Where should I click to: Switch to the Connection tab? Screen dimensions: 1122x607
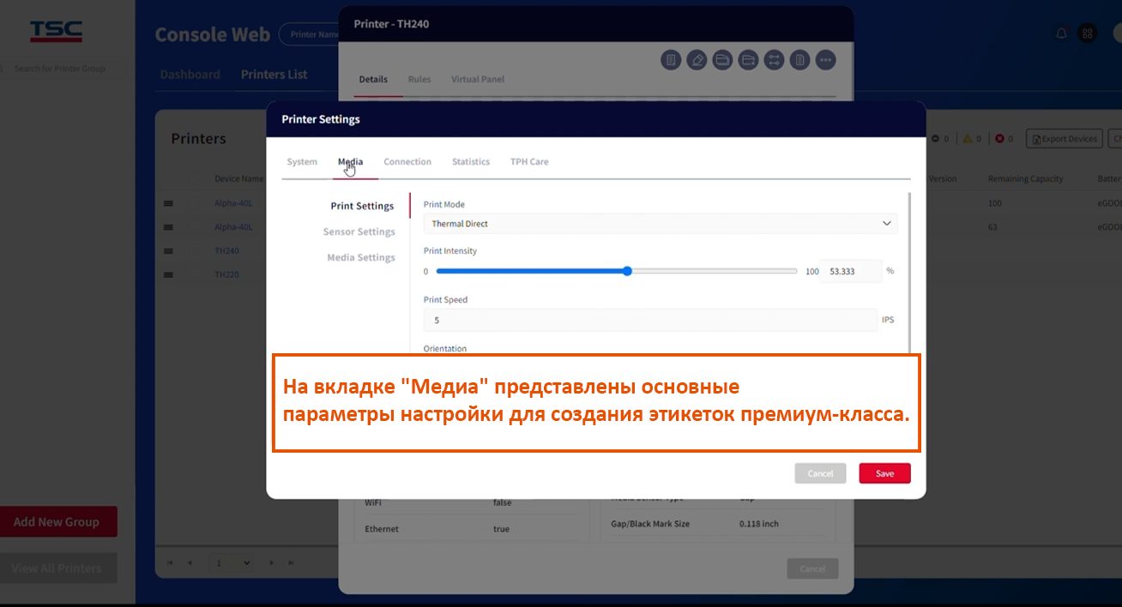click(407, 162)
